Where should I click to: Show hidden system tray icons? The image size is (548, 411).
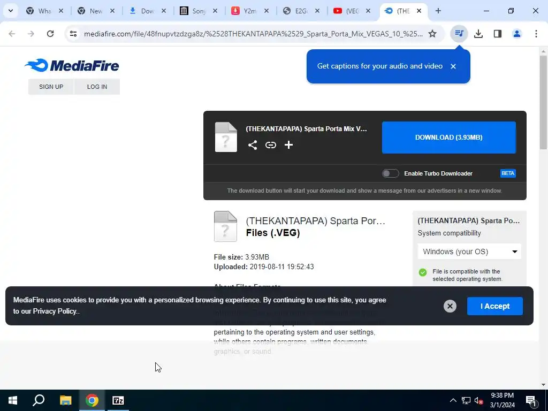click(453, 400)
